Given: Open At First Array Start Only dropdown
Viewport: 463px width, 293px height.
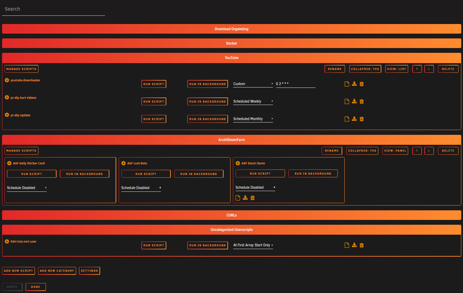Looking at the screenshot, I should (x=253, y=245).
